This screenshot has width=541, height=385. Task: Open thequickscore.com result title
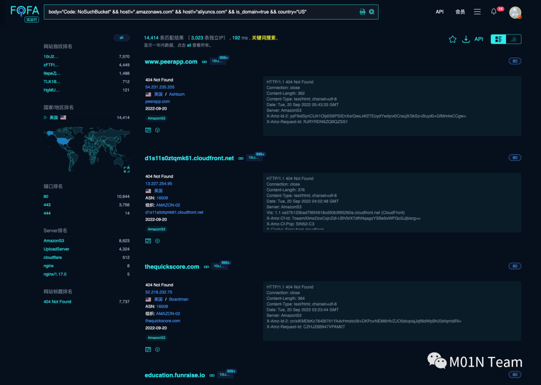tap(172, 267)
